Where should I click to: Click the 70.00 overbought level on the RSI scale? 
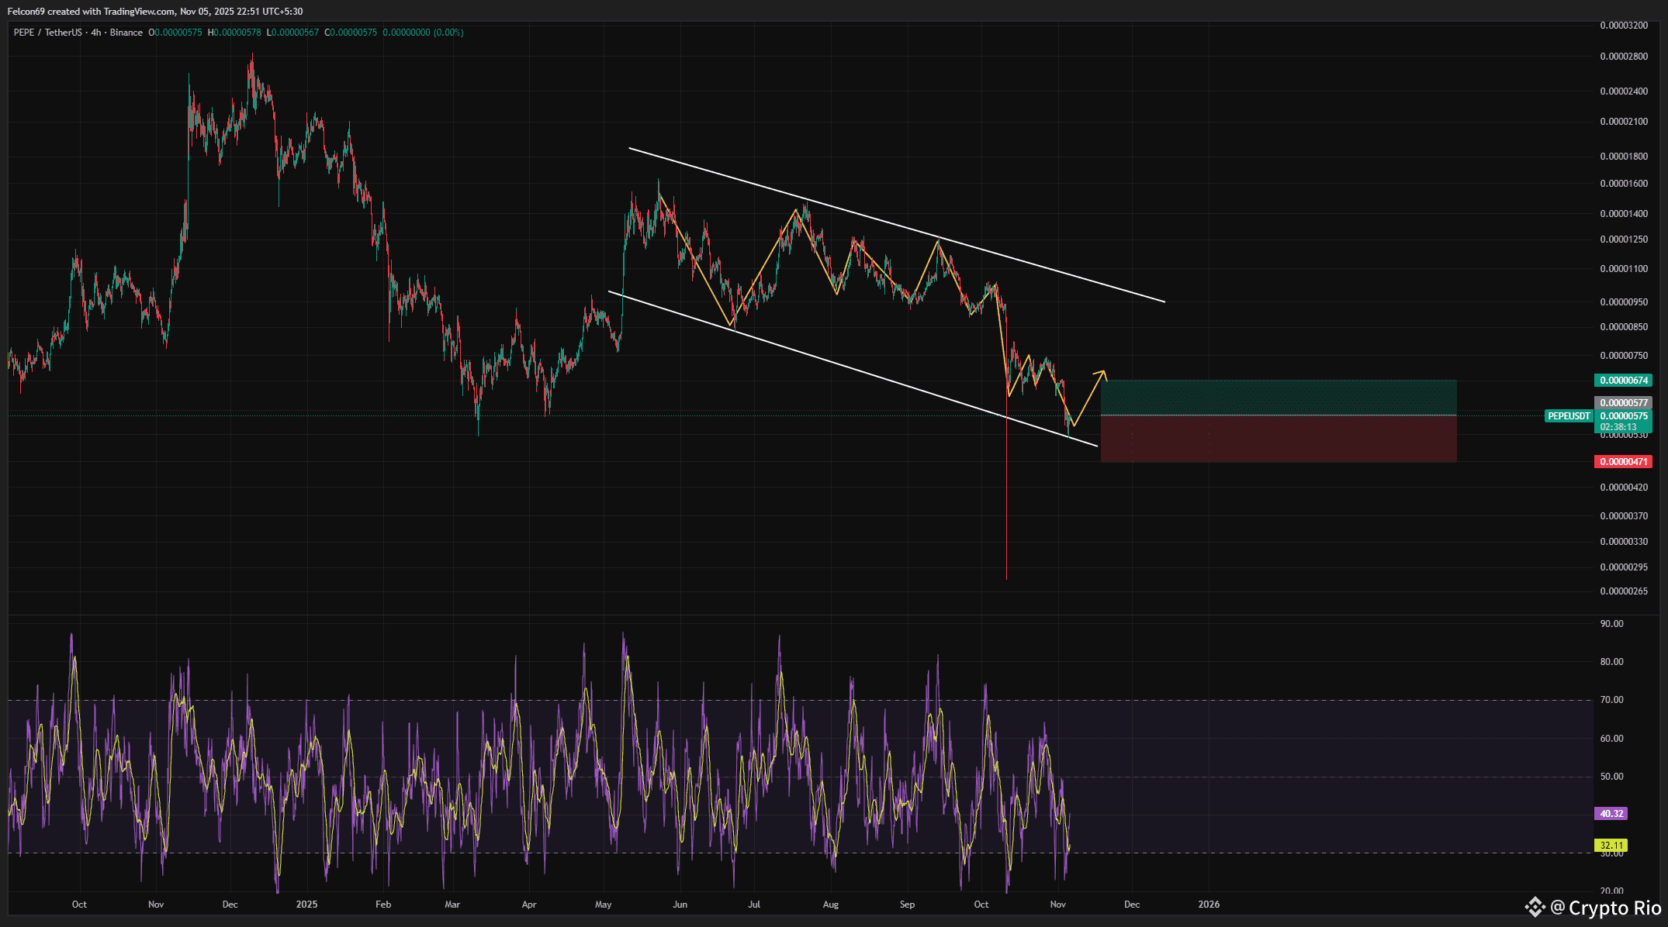1611,700
